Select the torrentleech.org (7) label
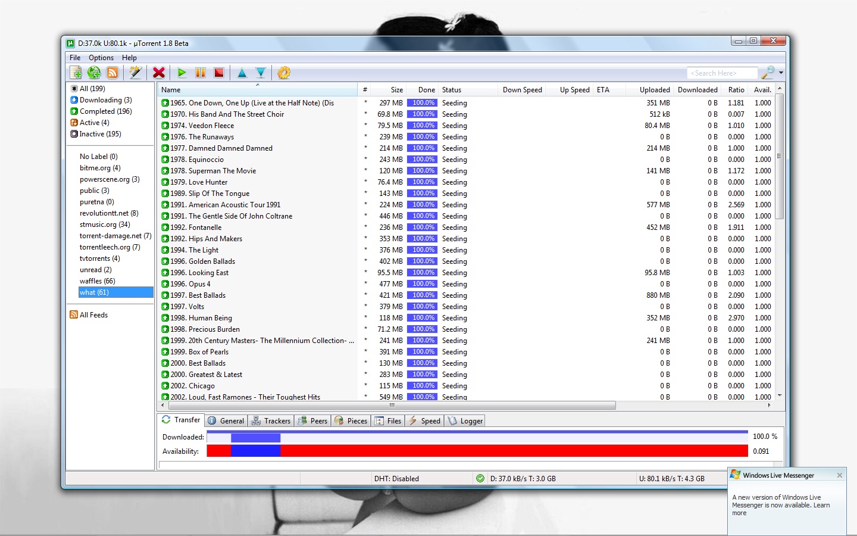 pyautogui.click(x=110, y=247)
